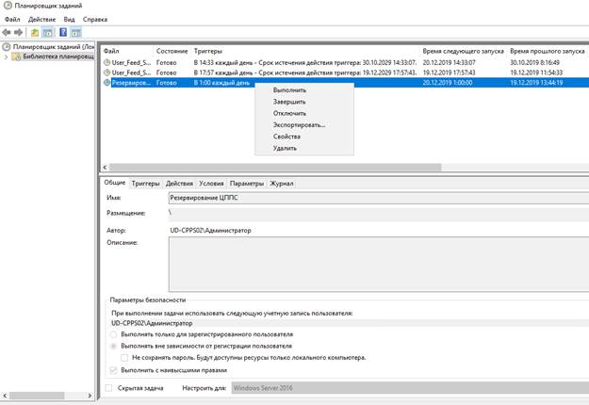Screen dimensions: 589x405
Task: Click the next run time 20.12.2019 1:00:00
Action: tap(448, 83)
